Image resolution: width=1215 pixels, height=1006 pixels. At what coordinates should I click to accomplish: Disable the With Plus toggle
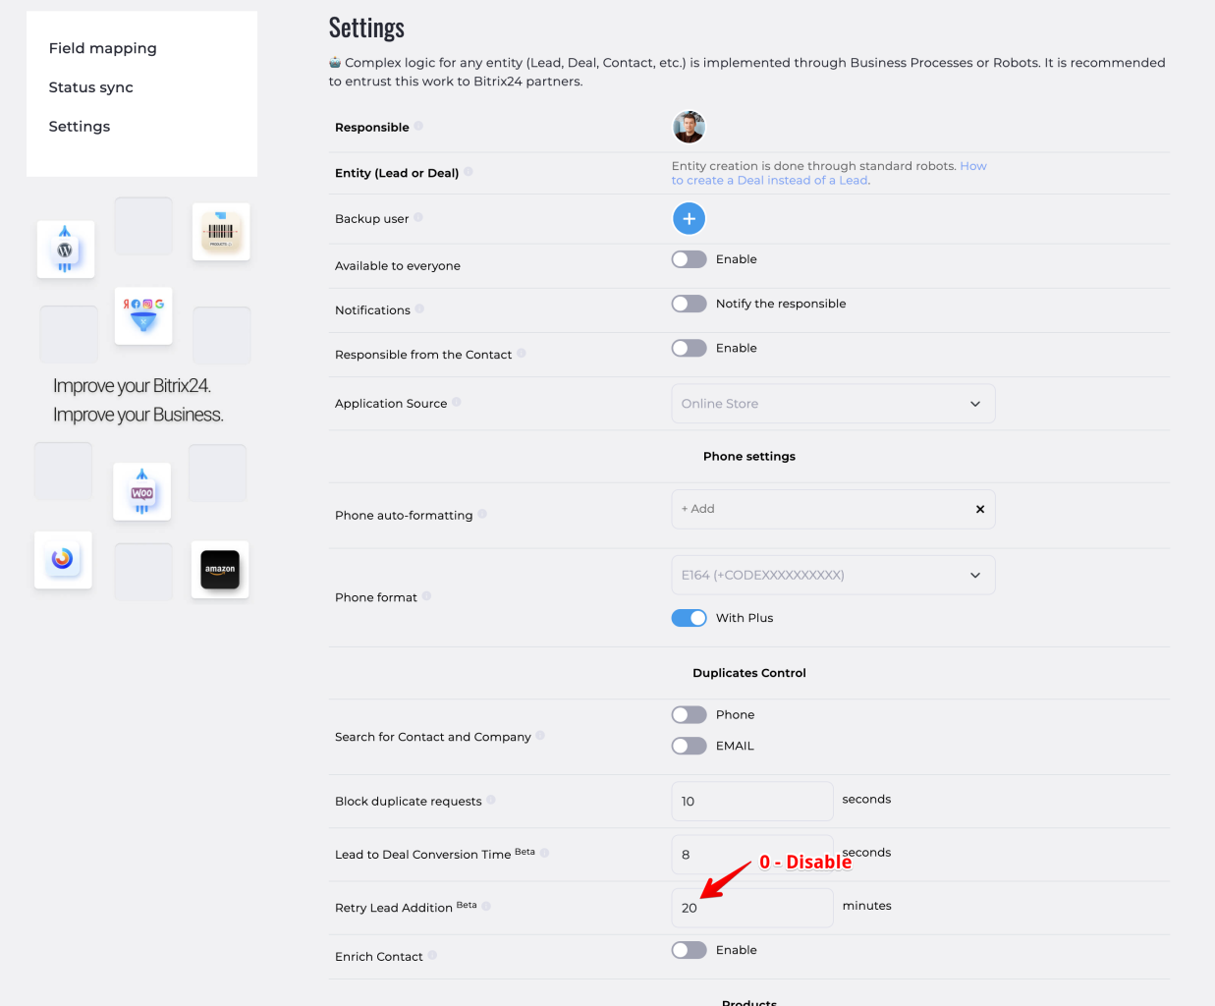pyautogui.click(x=689, y=618)
